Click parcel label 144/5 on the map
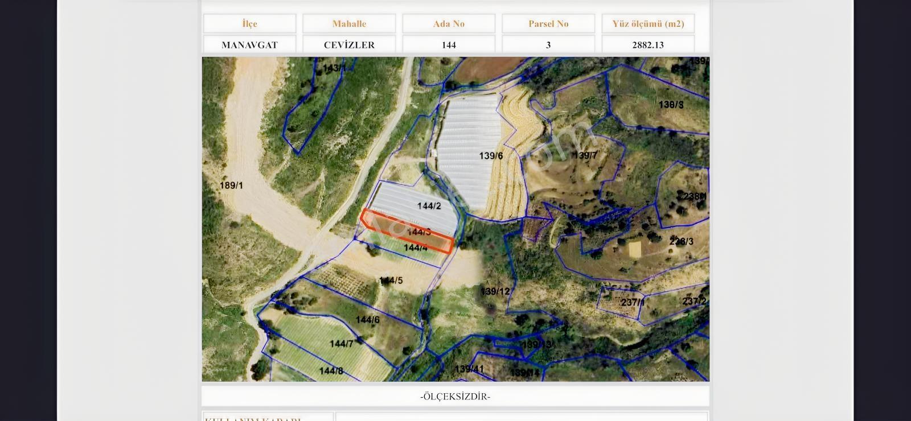Screen dimensions: 911x421 coord(391,280)
